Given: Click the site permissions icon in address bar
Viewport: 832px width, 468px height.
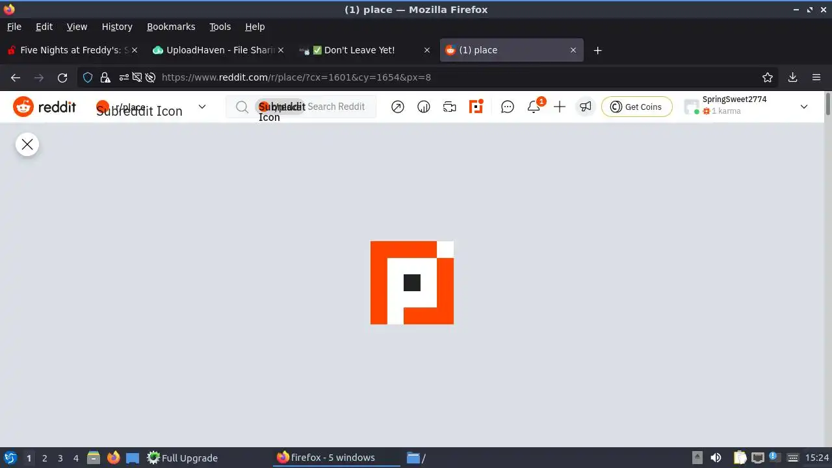Looking at the screenshot, I should click(124, 77).
